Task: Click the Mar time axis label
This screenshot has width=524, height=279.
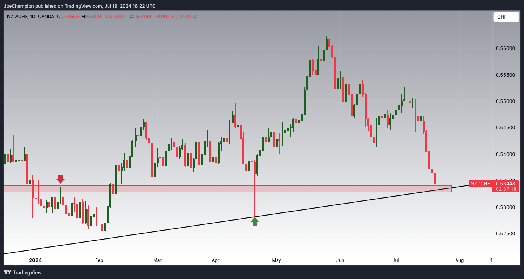Action: click(157, 260)
